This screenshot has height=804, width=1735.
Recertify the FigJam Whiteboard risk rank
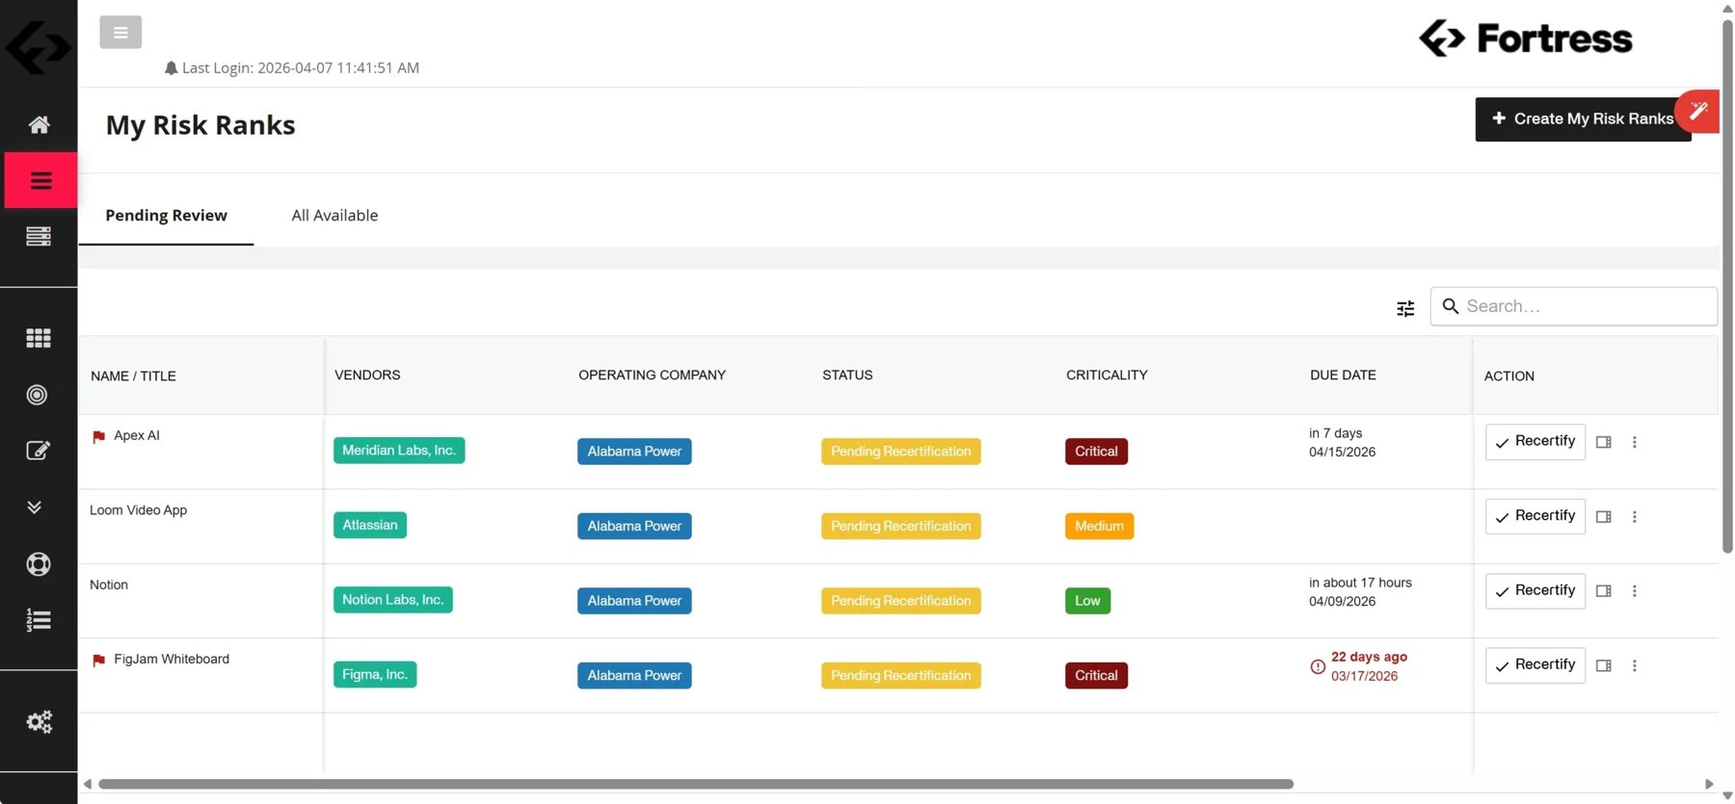coord(1535,665)
